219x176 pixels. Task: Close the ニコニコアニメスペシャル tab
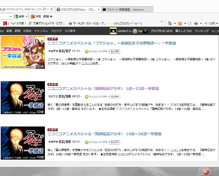pos(99,9)
